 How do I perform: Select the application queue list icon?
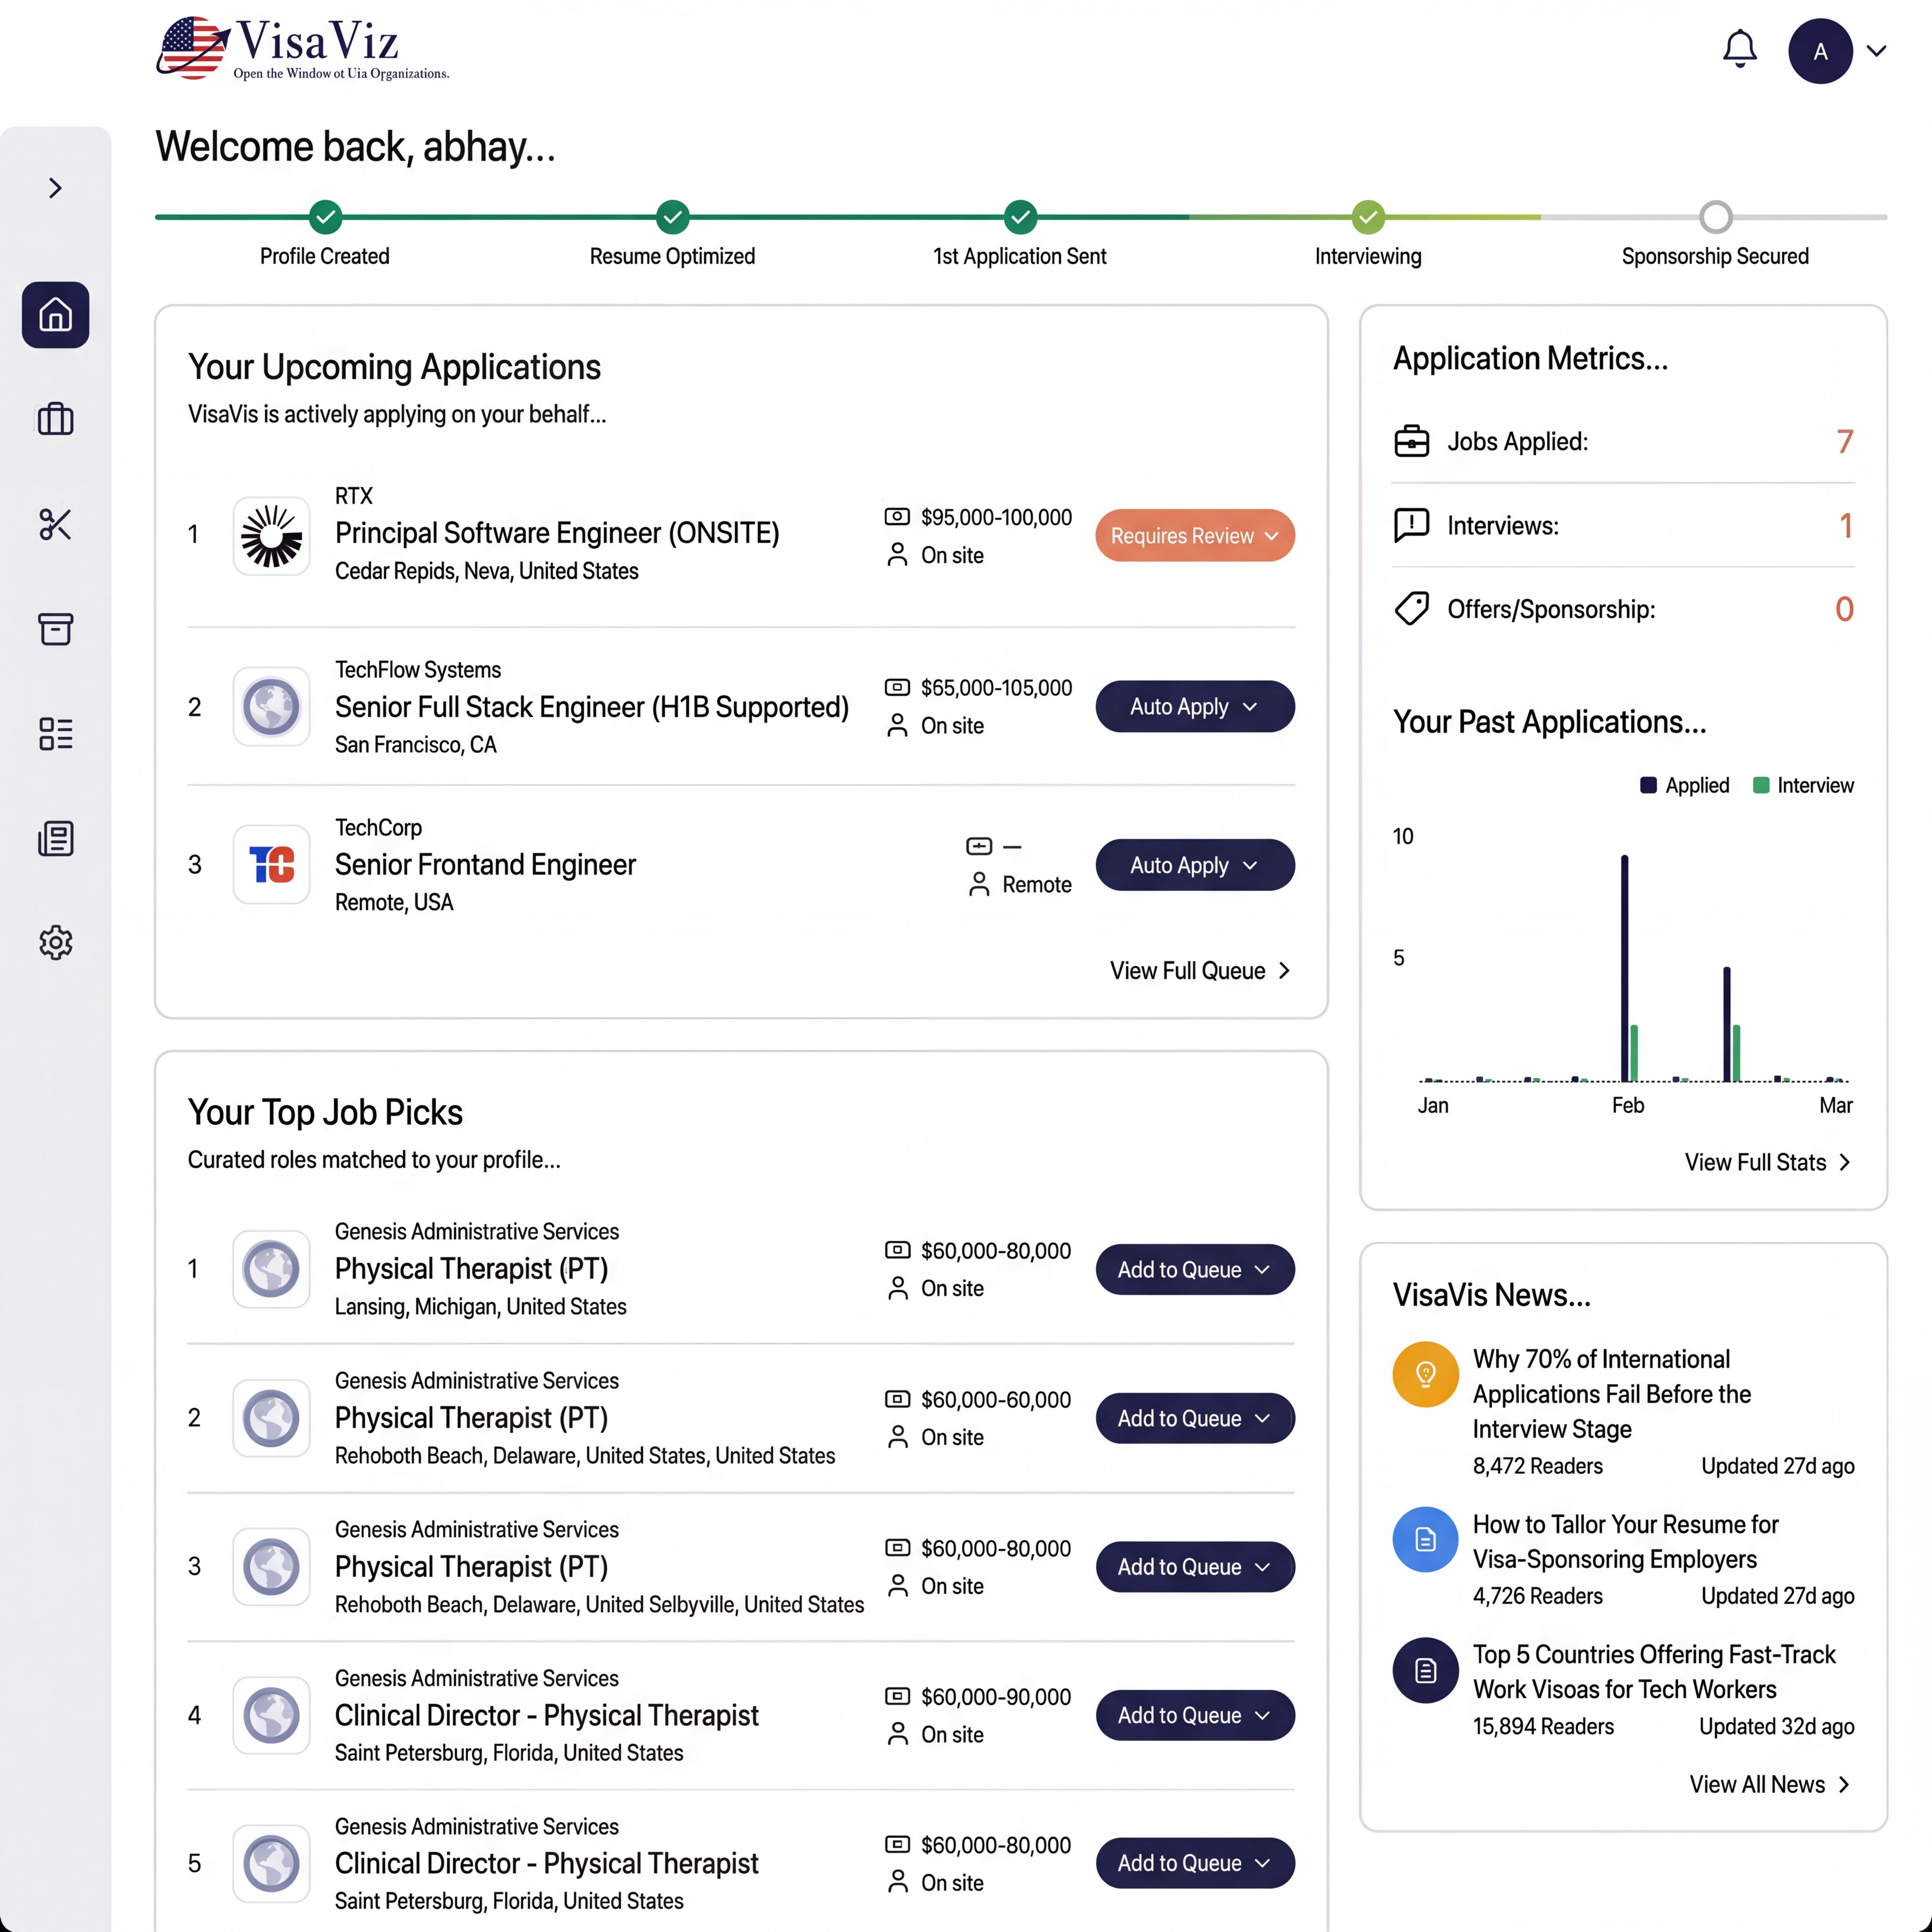pyautogui.click(x=55, y=733)
